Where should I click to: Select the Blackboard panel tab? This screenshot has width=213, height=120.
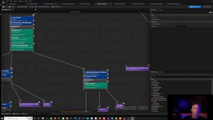pyautogui.click(x=154, y=72)
